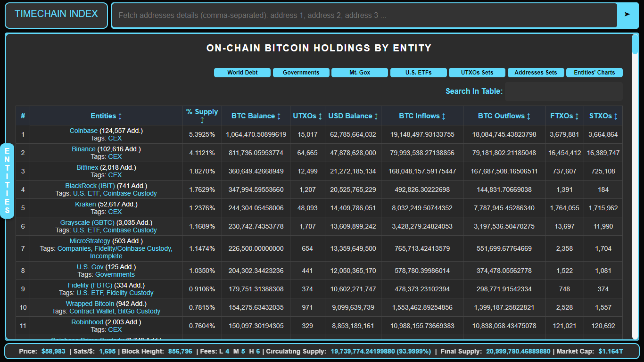Switch to the U.S. ETFs tab
The image size is (644, 362).
(418, 73)
